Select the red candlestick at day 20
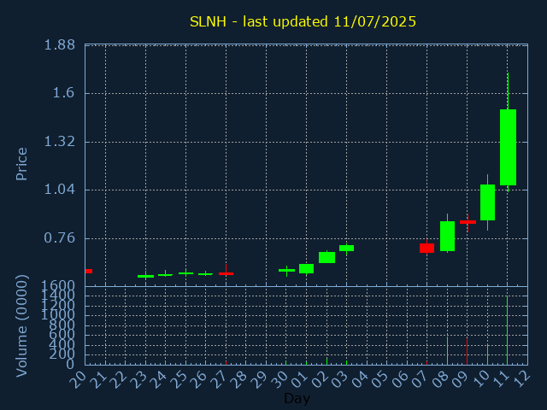Viewport: 547px width, 410px height. 89,271
